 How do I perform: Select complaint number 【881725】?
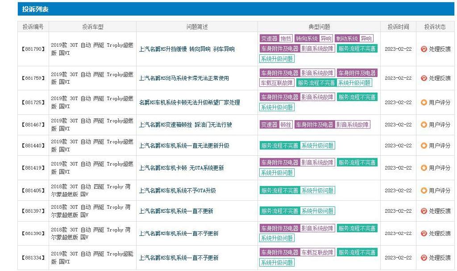tap(33, 102)
